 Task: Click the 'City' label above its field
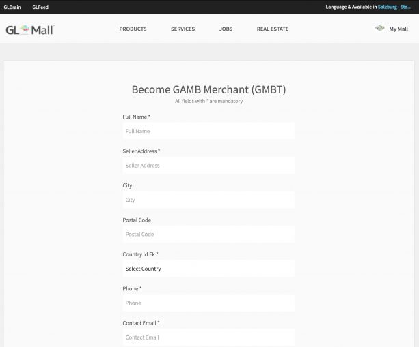pyautogui.click(x=127, y=185)
